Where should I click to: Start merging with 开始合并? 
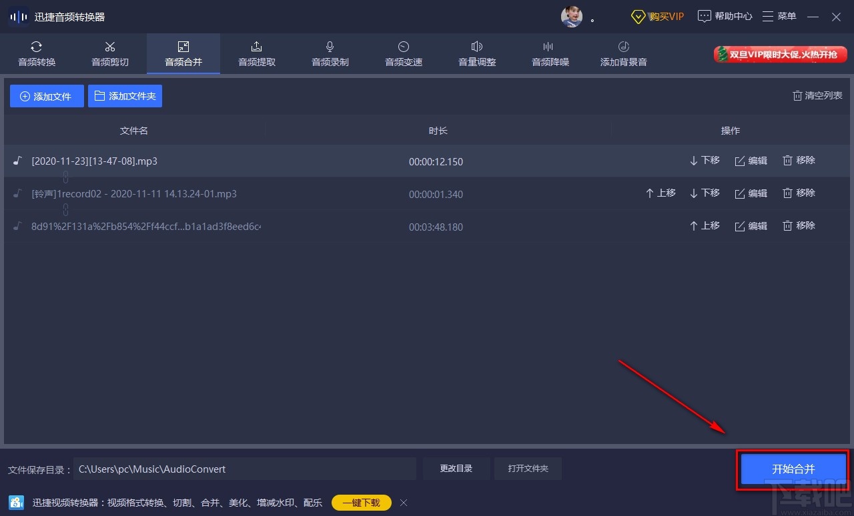click(793, 469)
